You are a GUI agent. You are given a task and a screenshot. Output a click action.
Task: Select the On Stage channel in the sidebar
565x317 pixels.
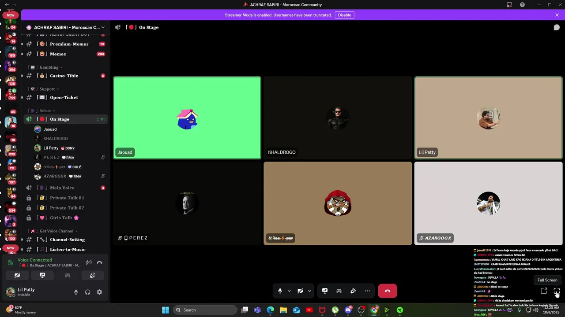(65, 119)
